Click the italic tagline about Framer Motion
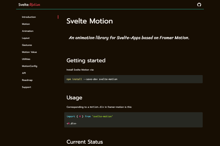This screenshot has width=220, height=146. pyautogui.click(x=129, y=38)
